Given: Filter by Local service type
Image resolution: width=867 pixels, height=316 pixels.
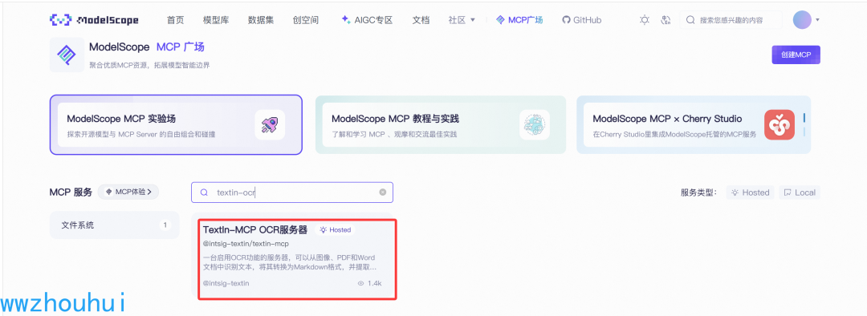Looking at the screenshot, I should [800, 192].
